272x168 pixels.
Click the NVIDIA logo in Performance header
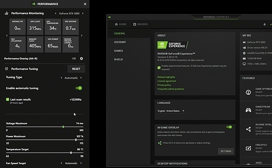[34, 4]
